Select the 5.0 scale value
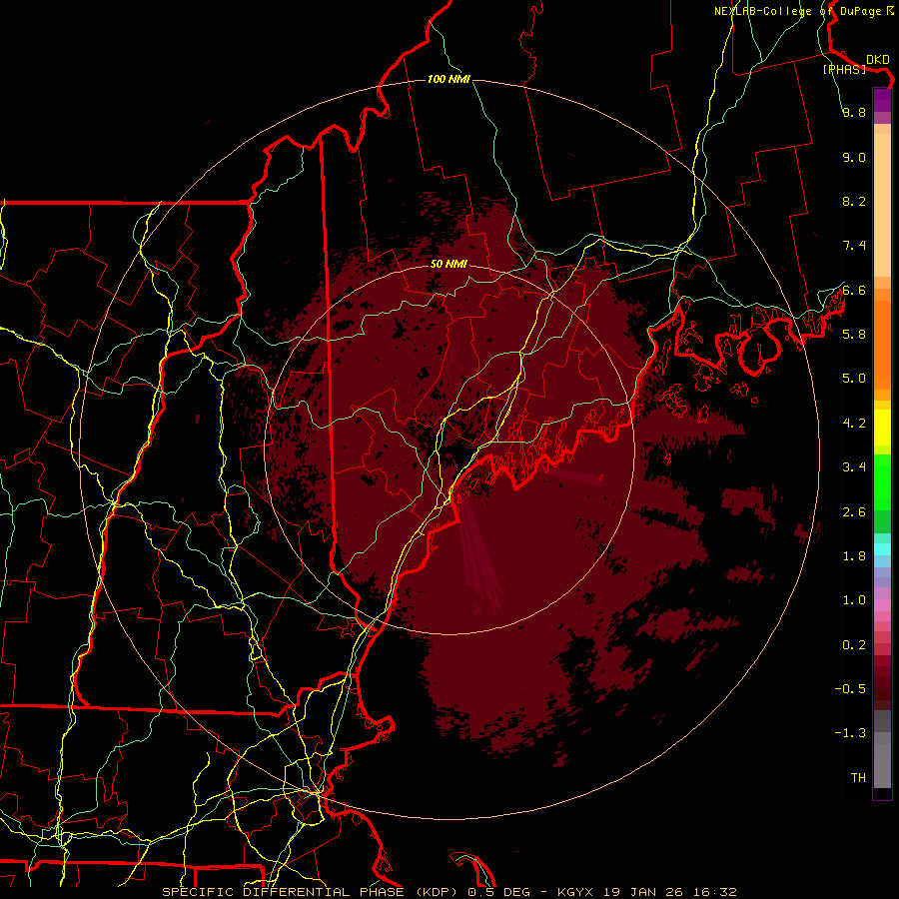The image size is (899, 899). pyautogui.click(x=854, y=379)
